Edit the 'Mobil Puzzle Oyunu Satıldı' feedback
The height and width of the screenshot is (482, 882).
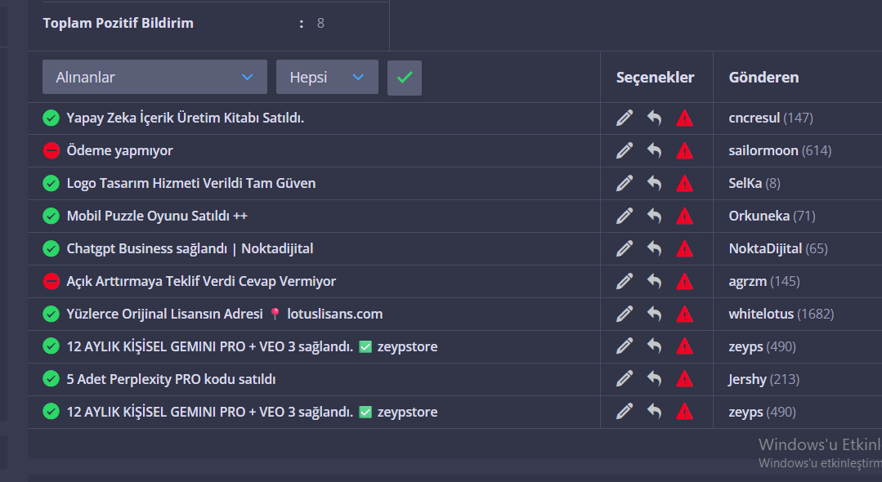click(x=625, y=216)
